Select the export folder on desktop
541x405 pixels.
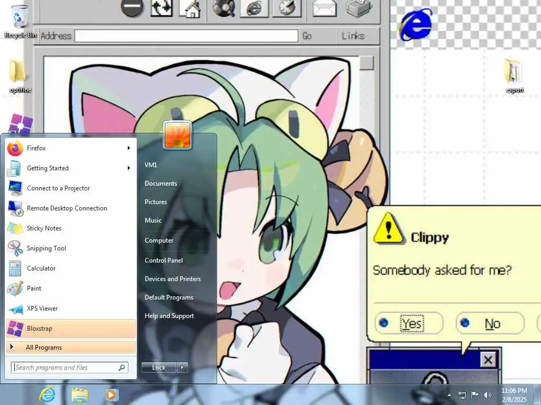coord(515,76)
